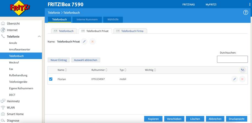Viewport: 252px width, 123px height.
Task: Sort by Wichtig column arrows
Action: click(155, 70)
